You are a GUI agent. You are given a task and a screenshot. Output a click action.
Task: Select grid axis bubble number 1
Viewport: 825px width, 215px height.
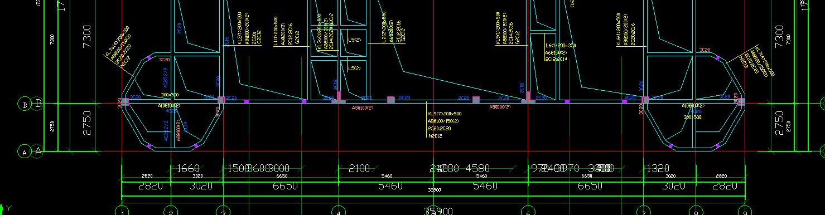[122, 211]
